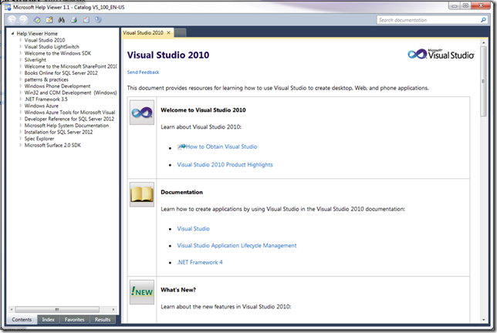Open the Visual Studio documentation link
The height and width of the screenshot is (333, 497).
click(194, 228)
